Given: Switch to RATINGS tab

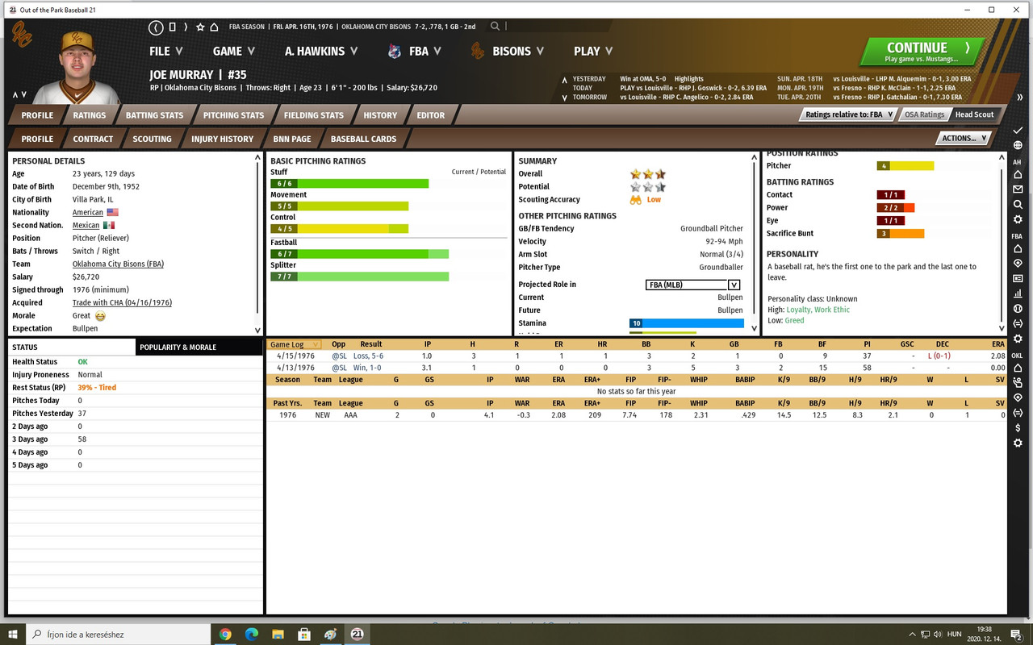Looking at the screenshot, I should [90, 115].
